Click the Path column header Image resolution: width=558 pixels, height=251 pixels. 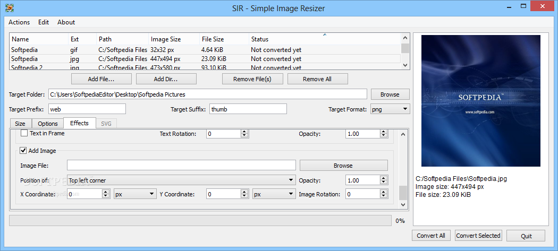click(122, 39)
